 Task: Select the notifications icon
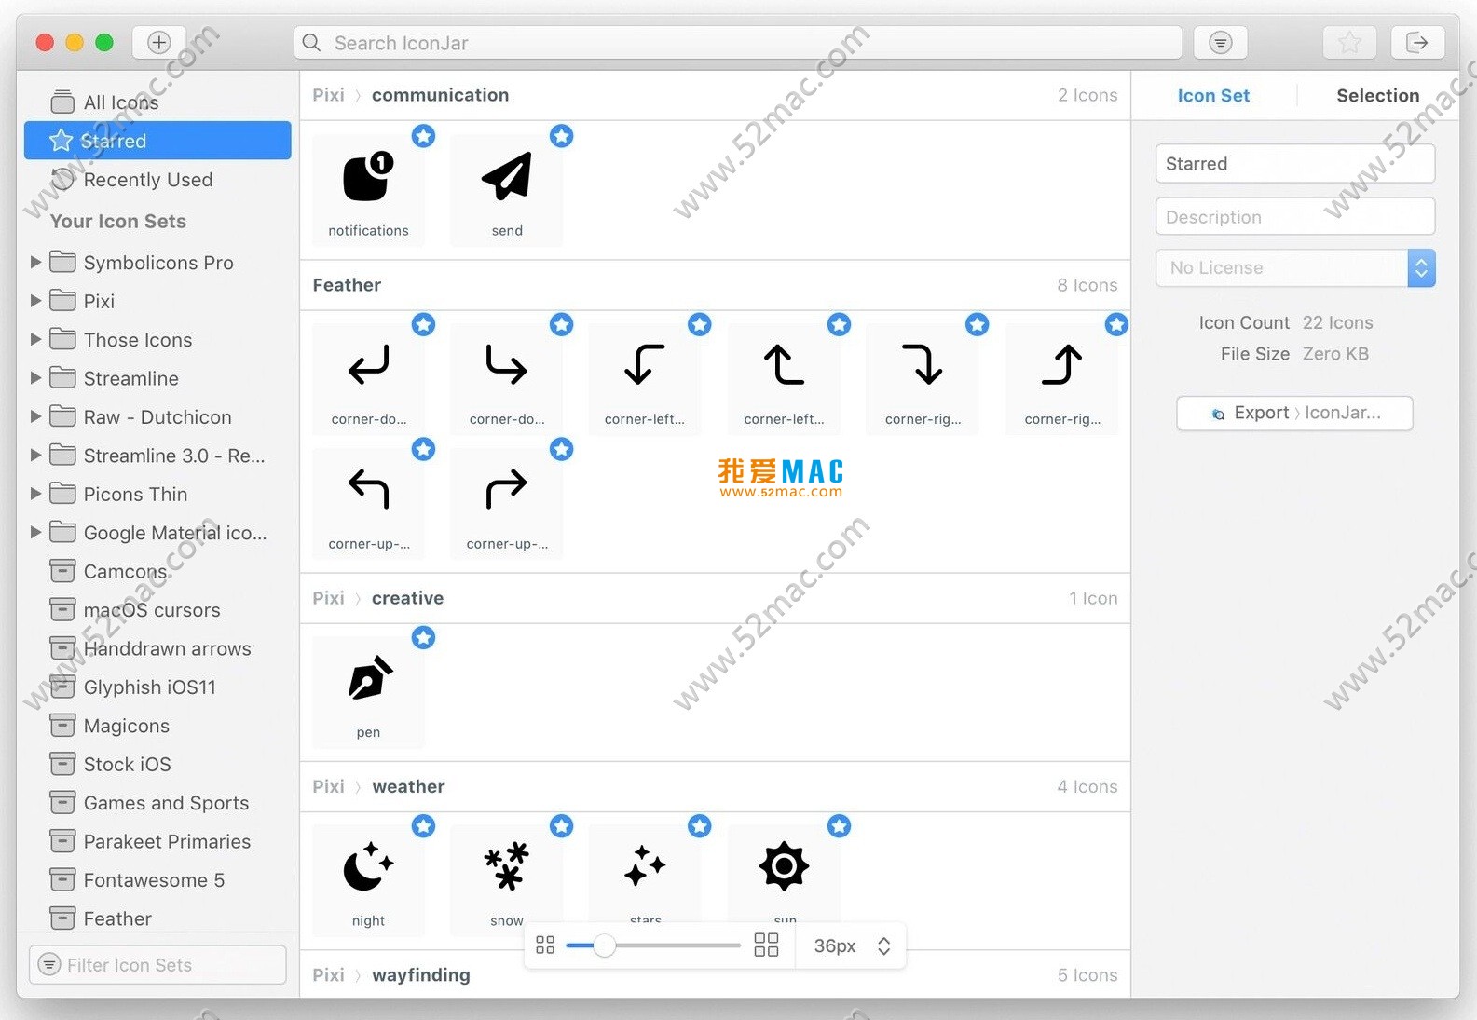pyautogui.click(x=368, y=190)
